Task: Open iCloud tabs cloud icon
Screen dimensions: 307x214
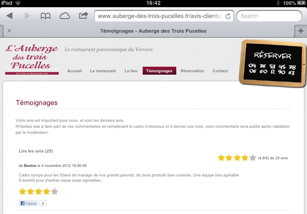Action: pyautogui.click(x=65, y=16)
